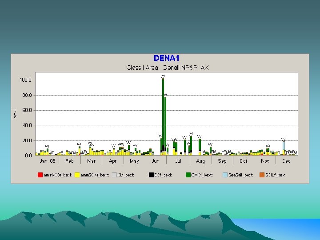Click the Jul month label
The width and height of the screenshot is (320, 240).
tap(178, 161)
